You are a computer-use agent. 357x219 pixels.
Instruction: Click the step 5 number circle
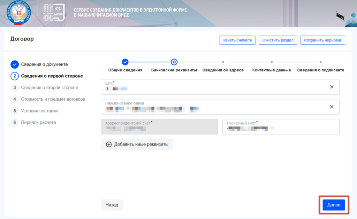tap(15, 111)
